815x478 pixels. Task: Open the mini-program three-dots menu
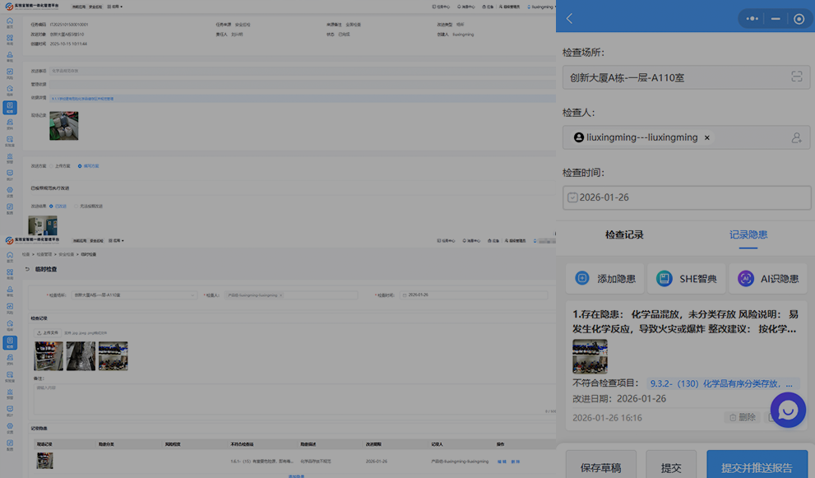(x=752, y=19)
